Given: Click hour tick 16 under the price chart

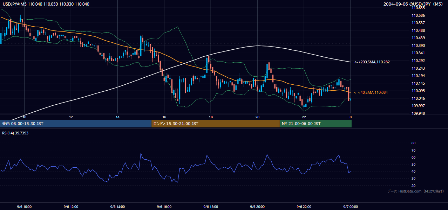Looking at the screenshot, I should [x=164, y=117].
